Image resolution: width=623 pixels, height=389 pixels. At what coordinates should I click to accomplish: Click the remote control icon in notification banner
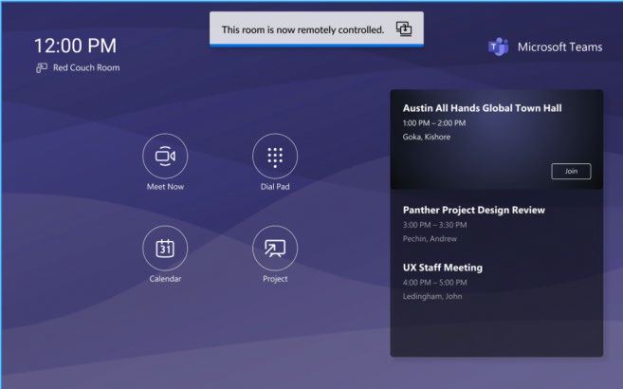pos(404,29)
